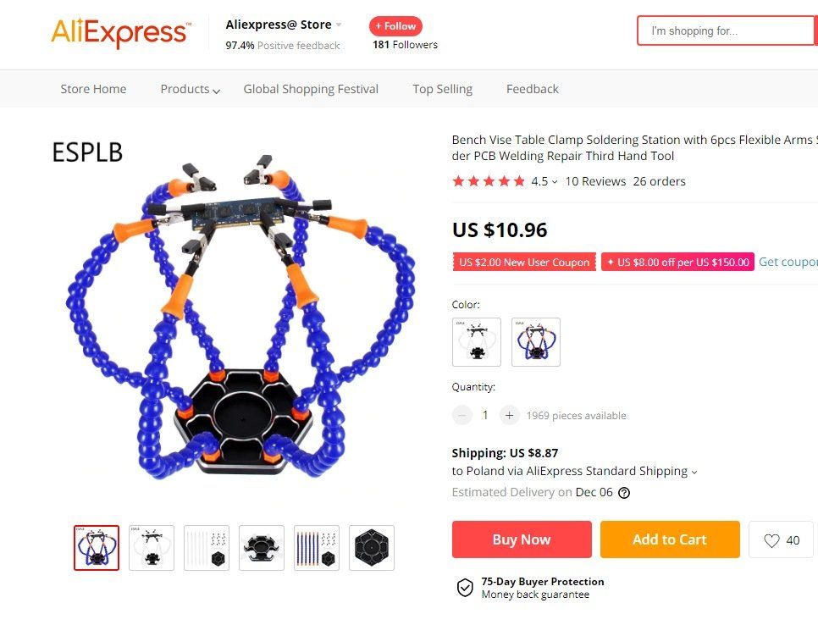The height and width of the screenshot is (625, 818).
Task: Click the AliExpress logo
Action: [121, 32]
